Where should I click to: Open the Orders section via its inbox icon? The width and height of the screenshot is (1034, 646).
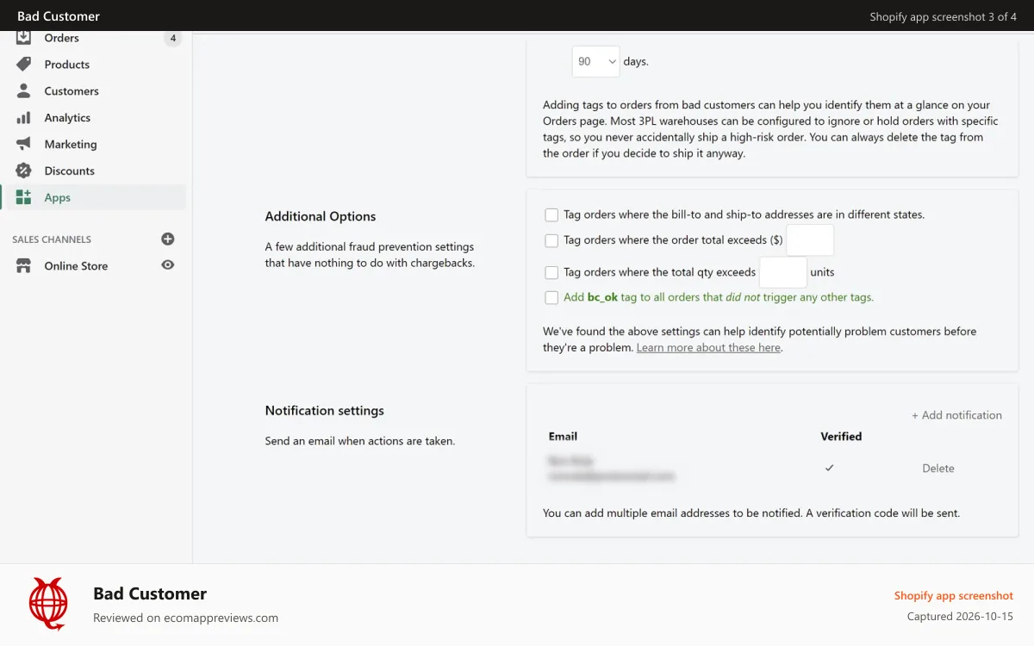24,38
